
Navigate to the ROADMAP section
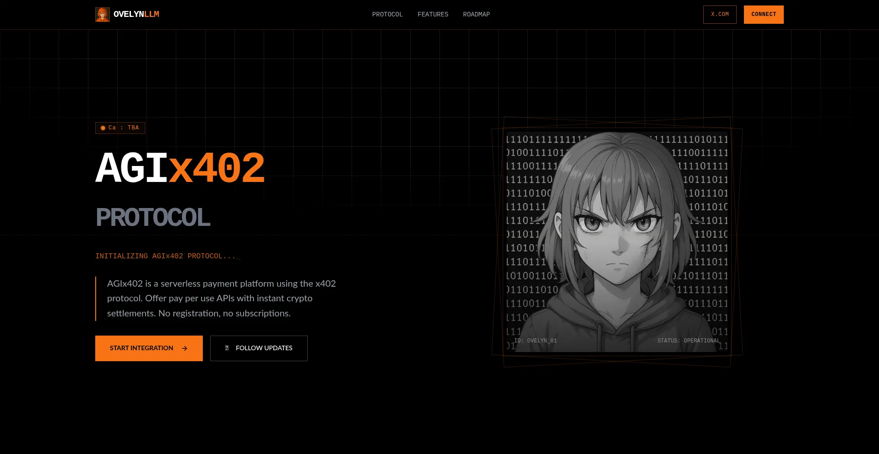[476, 15]
